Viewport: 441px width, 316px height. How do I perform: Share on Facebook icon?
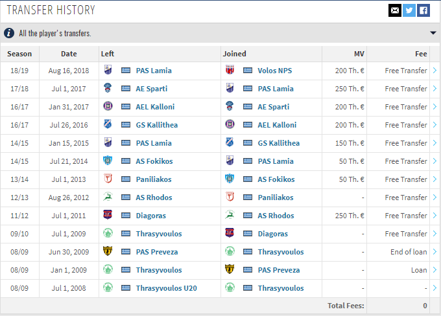point(423,10)
